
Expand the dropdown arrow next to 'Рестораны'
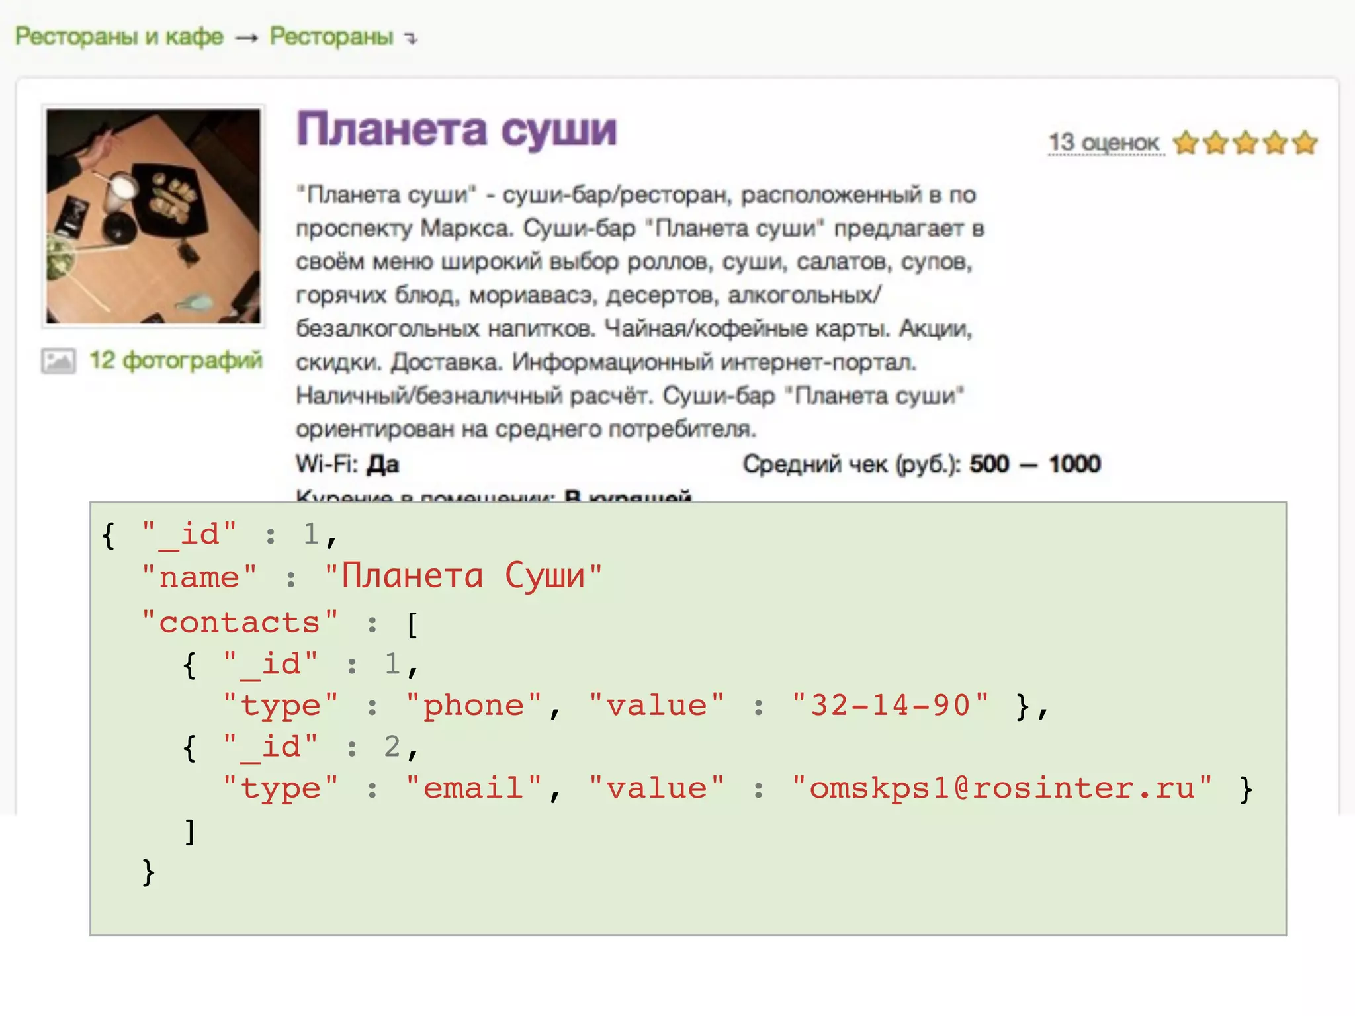pos(412,39)
